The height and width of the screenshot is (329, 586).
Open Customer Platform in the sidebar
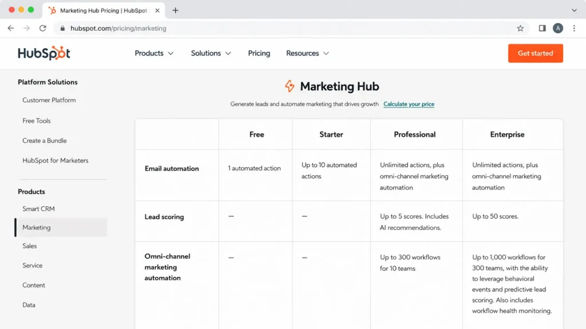pyautogui.click(x=49, y=100)
